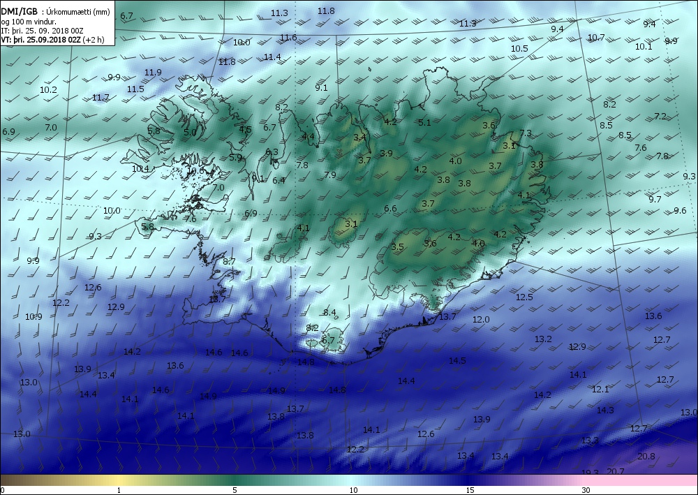The height and width of the screenshot is (495, 698).
Task: Click the map value 10.1
Action: [x=644, y=46]
